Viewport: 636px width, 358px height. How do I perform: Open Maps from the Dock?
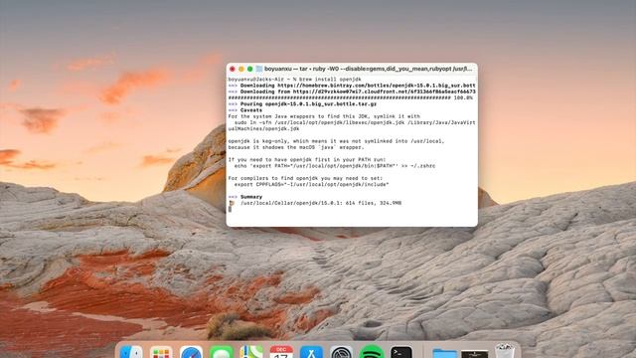pyautogui.click(x=251, y=352)
